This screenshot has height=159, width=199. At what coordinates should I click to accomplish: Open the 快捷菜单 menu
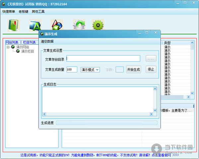(9, 12)
